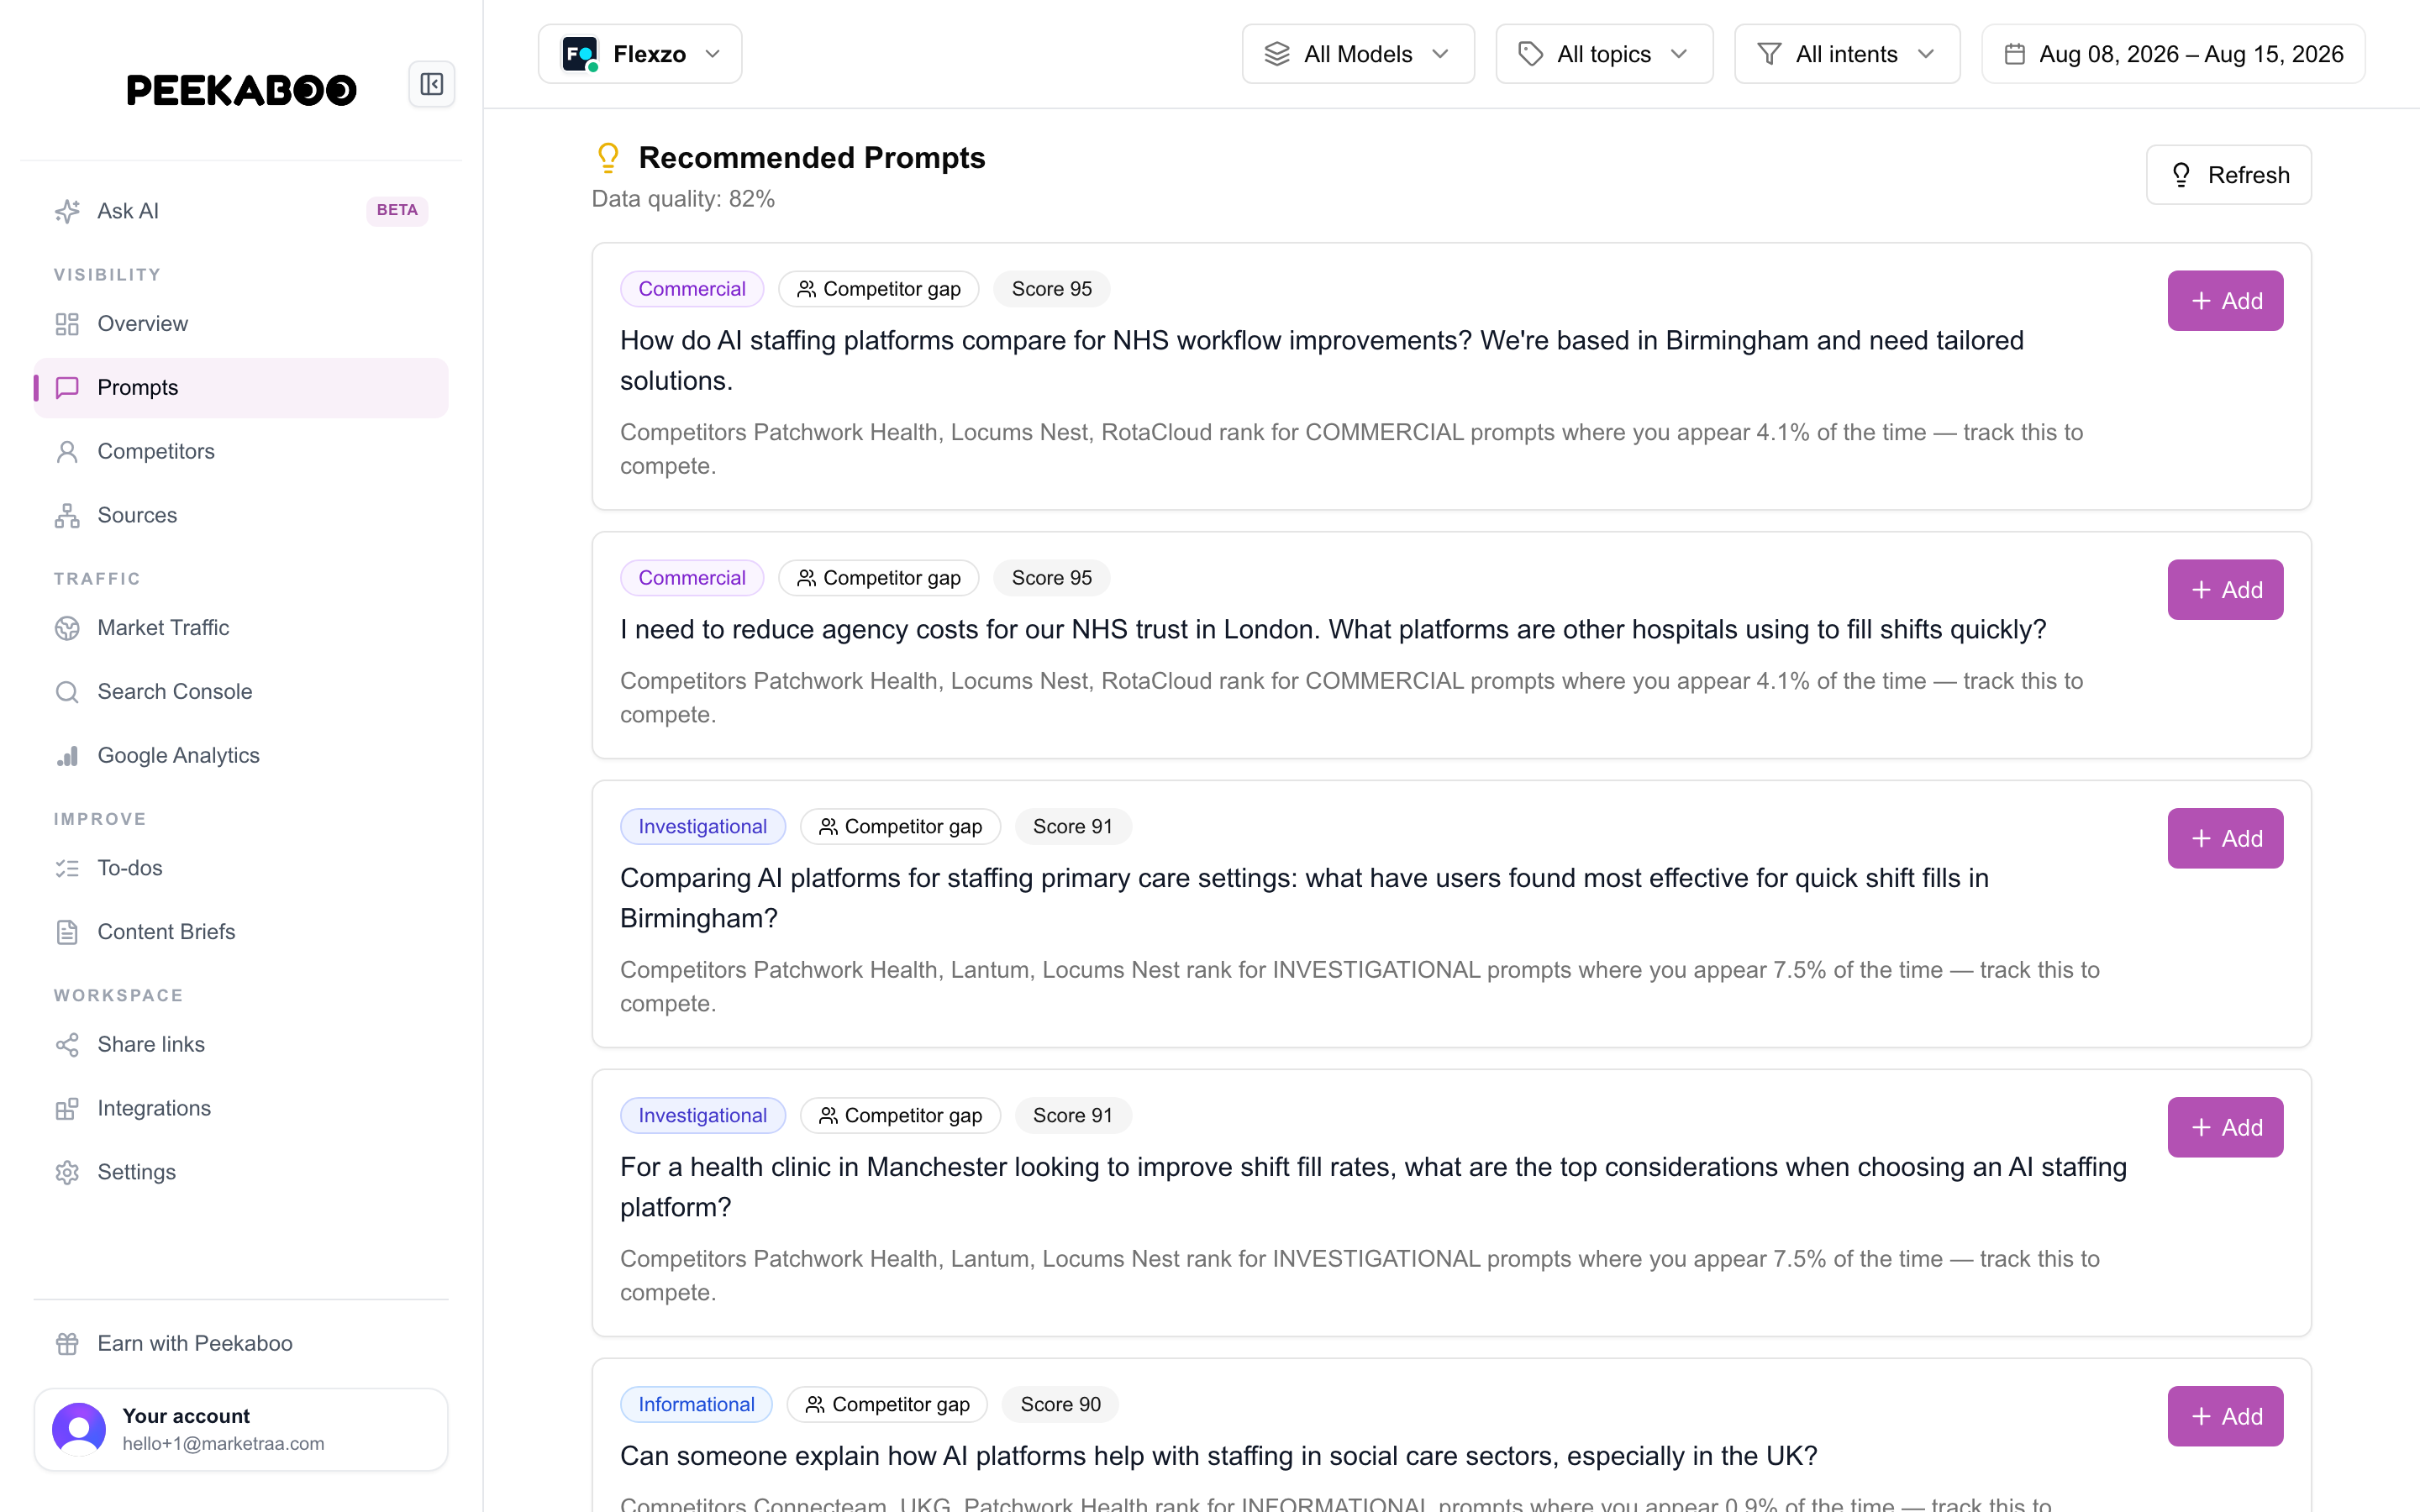Viewport: 2420px width, 1512px height.
Task: Click the tag icon in All topics
Action: click(1530, 54)
